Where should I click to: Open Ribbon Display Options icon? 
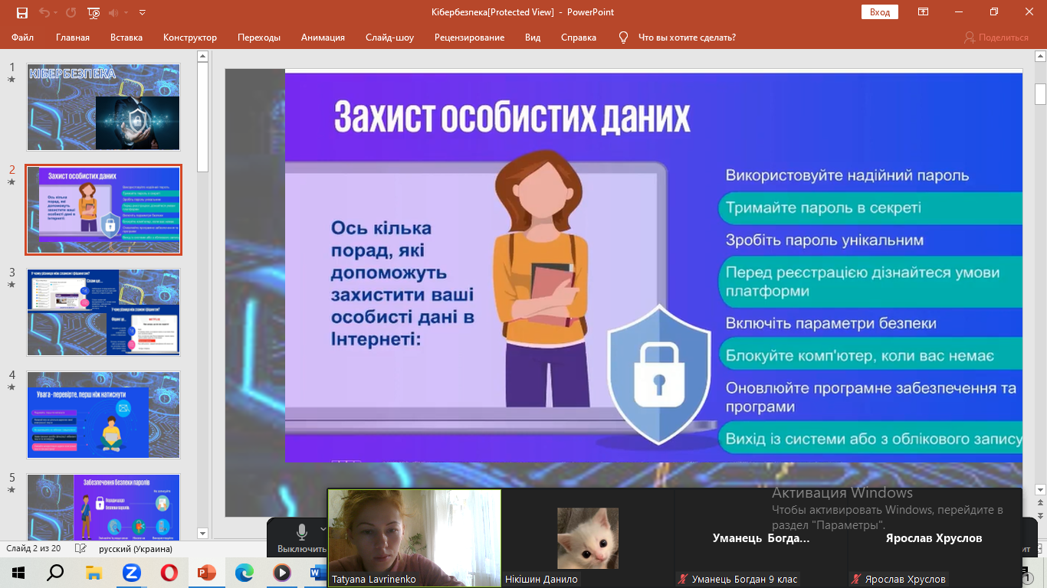tap(924, 12)
